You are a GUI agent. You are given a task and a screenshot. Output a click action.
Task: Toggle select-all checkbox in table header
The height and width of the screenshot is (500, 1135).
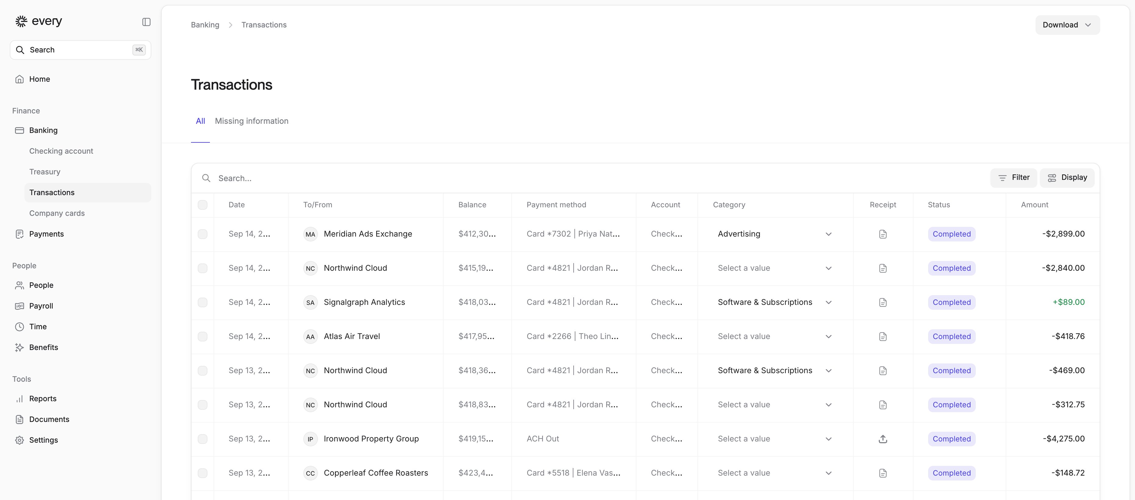[203, 205]
